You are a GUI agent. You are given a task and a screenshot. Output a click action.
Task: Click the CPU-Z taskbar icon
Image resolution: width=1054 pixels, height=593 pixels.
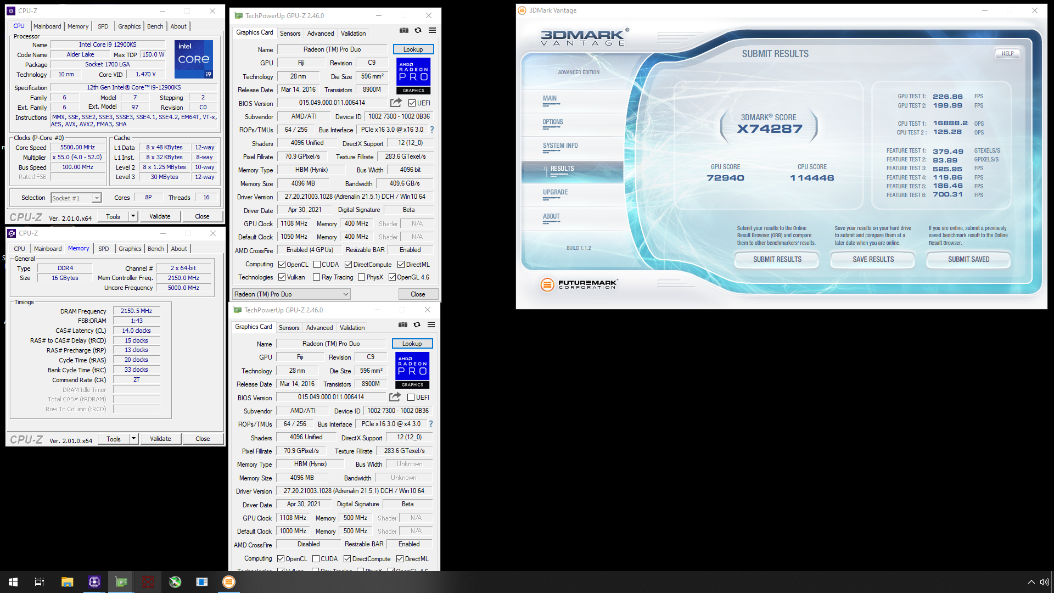[x=94, y=582]
